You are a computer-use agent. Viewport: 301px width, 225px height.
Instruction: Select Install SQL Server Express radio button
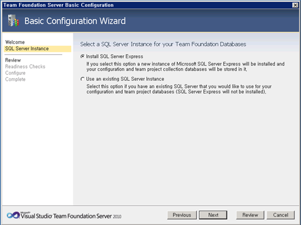click(x=83, y=56)
